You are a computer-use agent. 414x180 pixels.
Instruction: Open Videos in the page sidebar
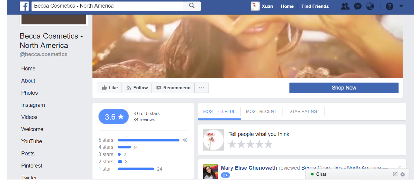29,117
